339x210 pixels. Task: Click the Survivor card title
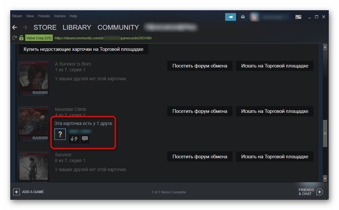click(63, 155)
